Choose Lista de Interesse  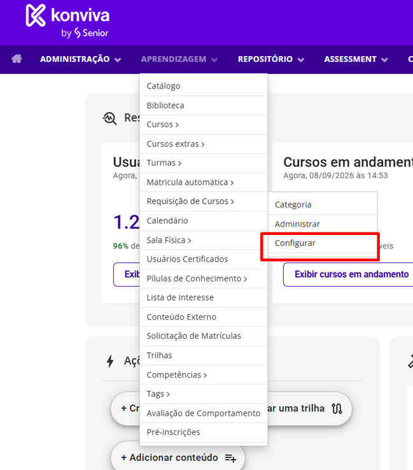(204, 297)
